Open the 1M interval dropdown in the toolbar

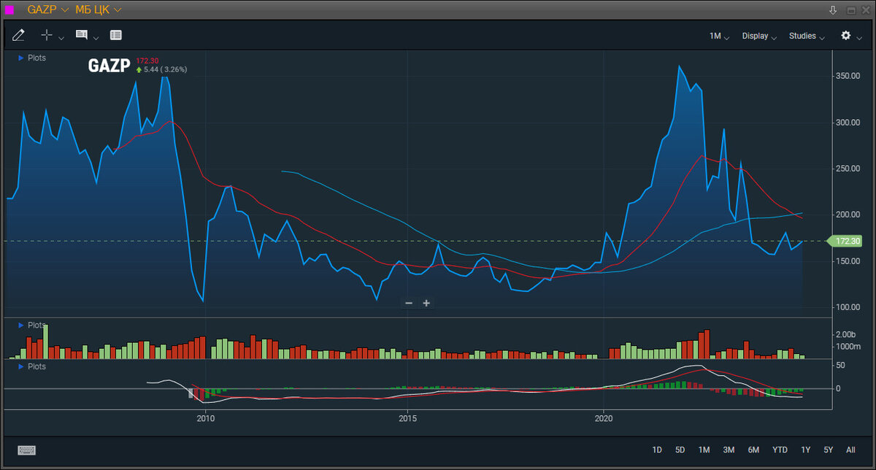pyautogui.click(x=719, y=36)
